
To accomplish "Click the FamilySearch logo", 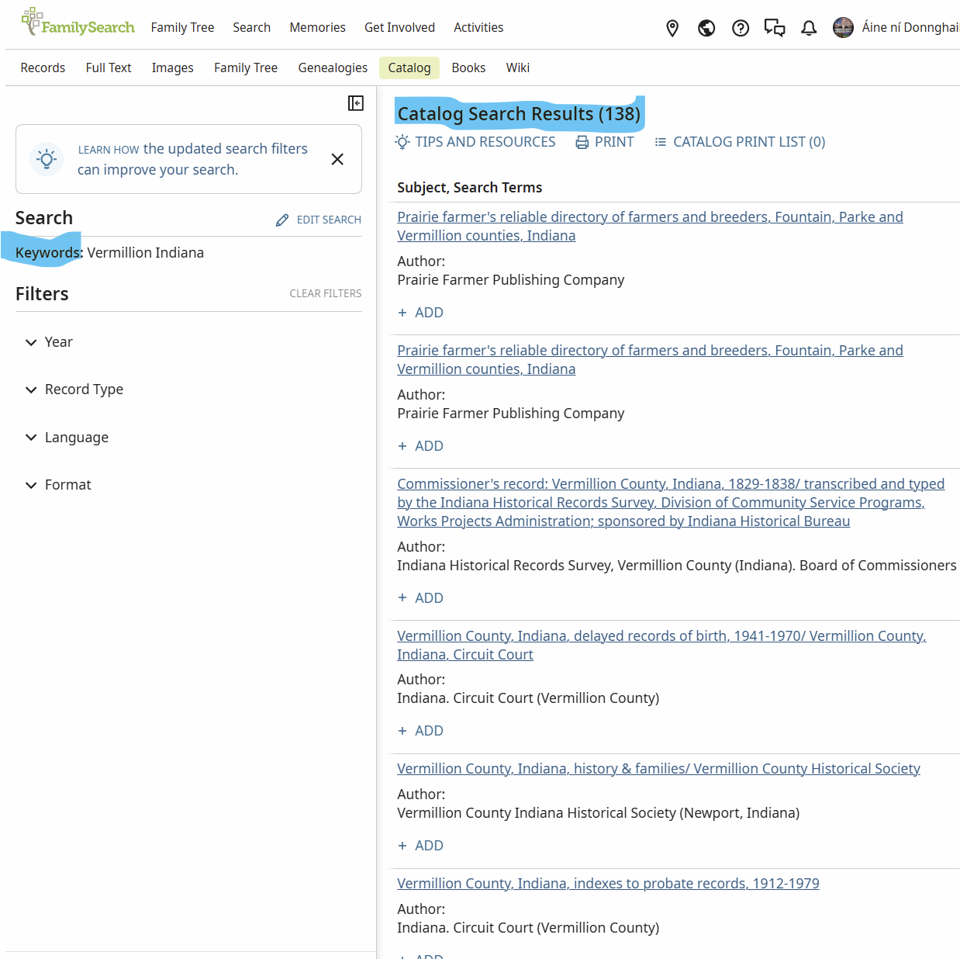I will click(x=78, y=23).
